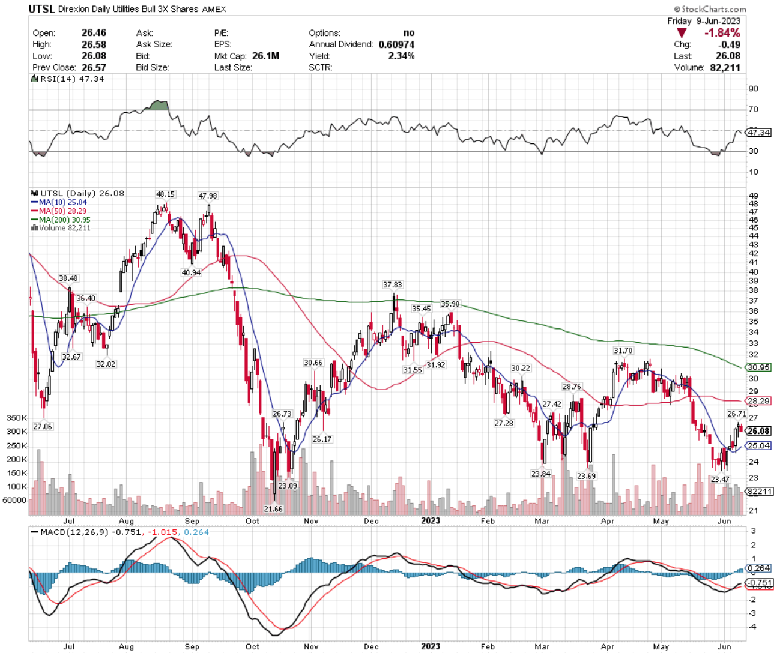
Task: Click the 30.66 price label
Action: (x=313, y=363)
